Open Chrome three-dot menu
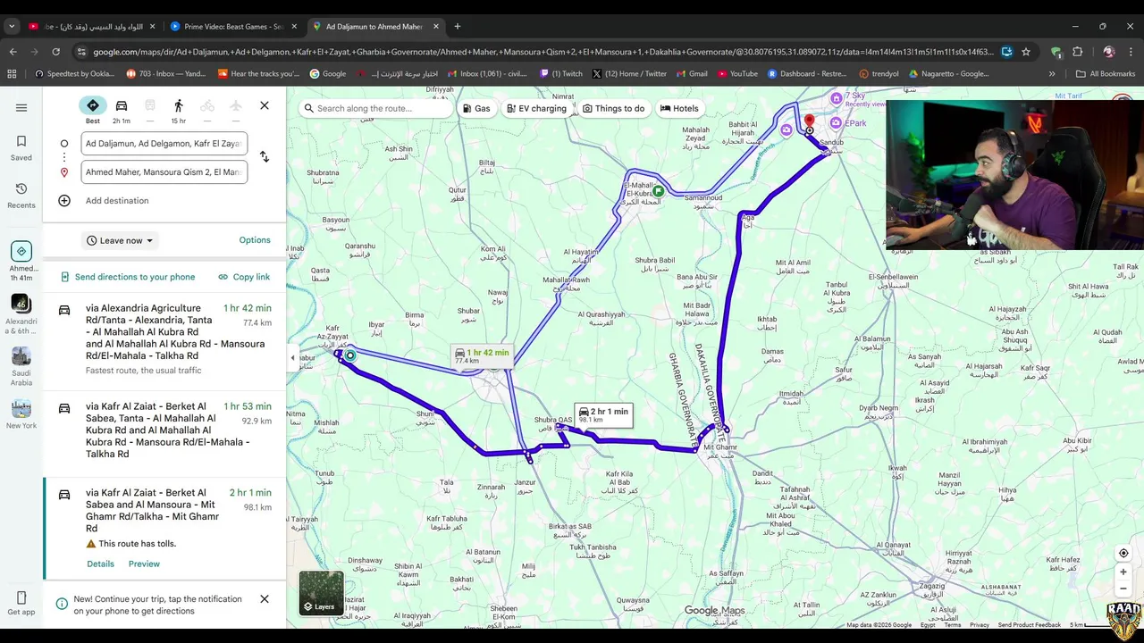 tap(1130, 52)
